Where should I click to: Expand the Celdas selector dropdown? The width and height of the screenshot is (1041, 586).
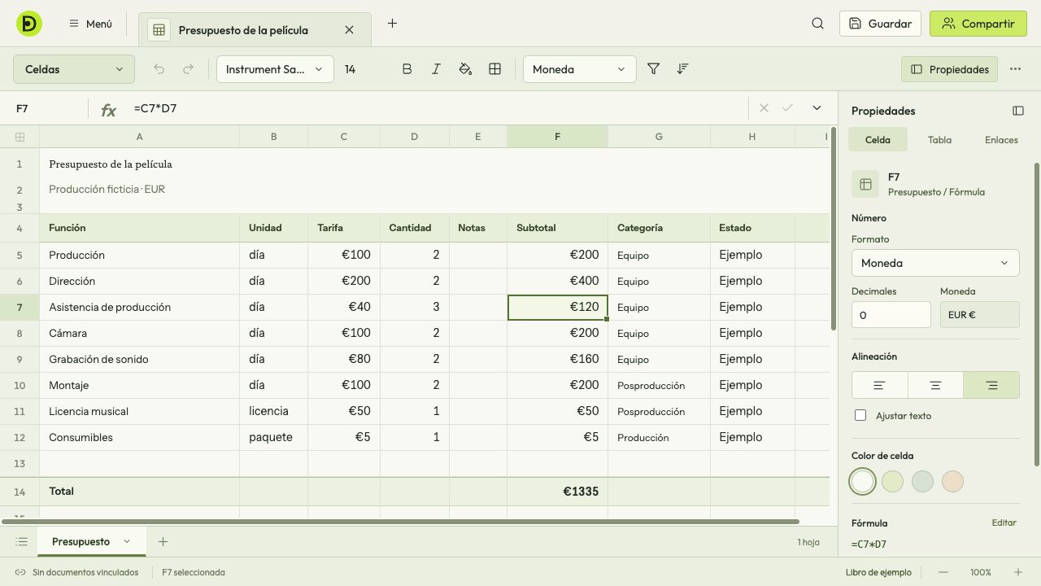pos(74,69)
